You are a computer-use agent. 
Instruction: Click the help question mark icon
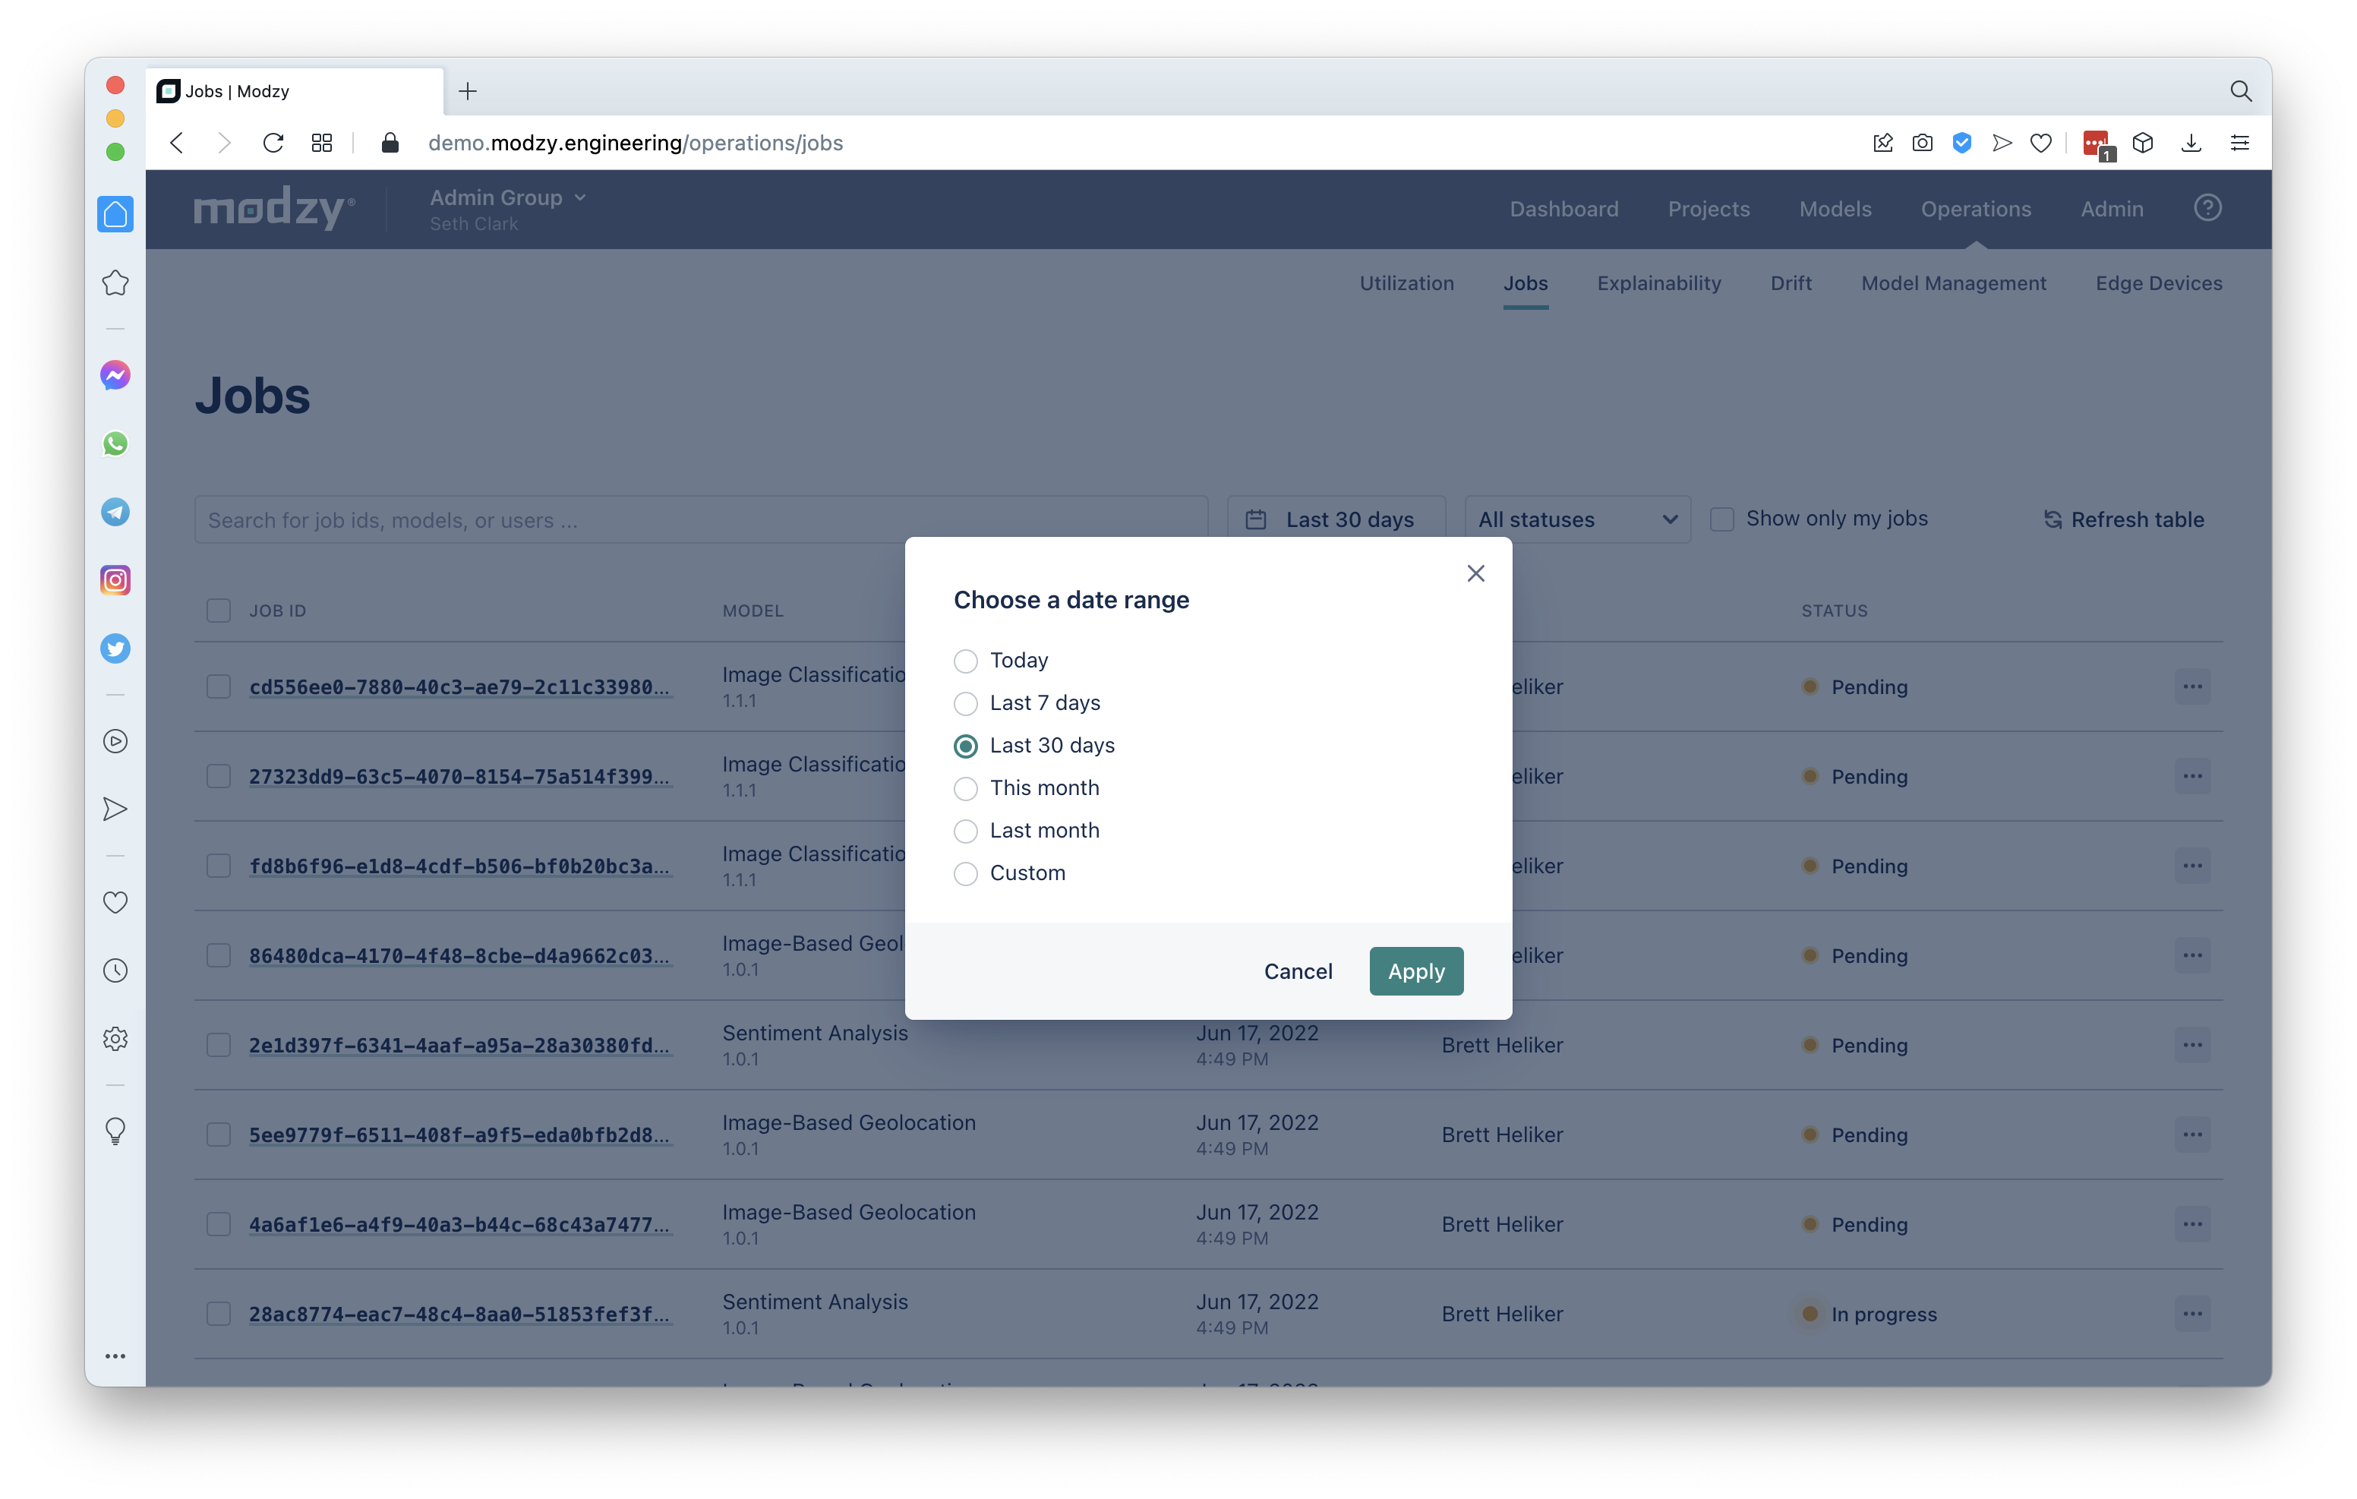pyautogui.click(x=2207, y=207)
